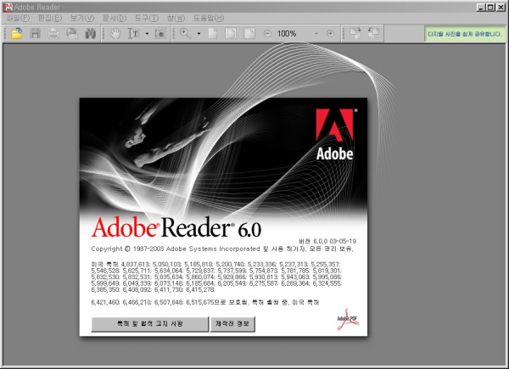Click the Copyright 1987-2003 Adobe Systems line
509x369 pixels.
click(222, 249)
